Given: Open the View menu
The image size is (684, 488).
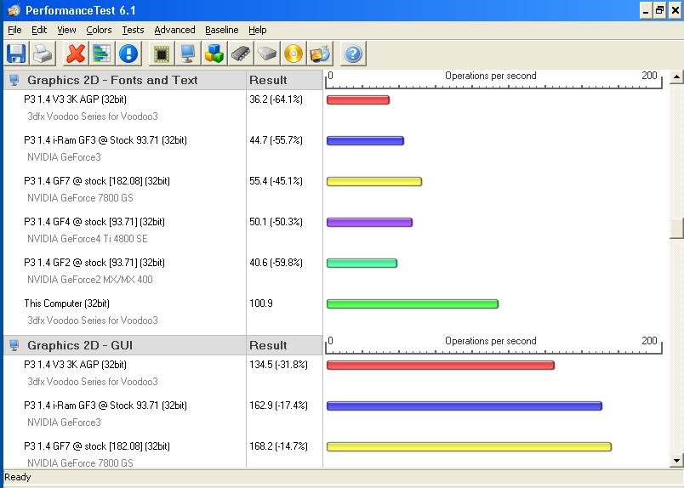Looking at the screenshot, I should pos(66,30).
